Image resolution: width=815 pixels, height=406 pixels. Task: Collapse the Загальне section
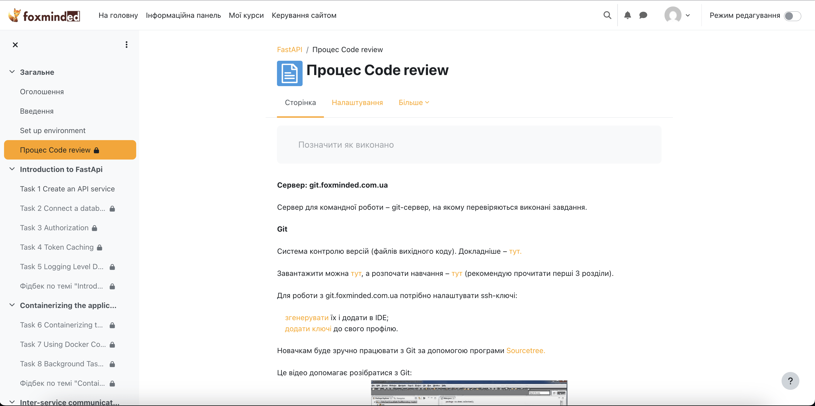pyautogui.click(x=12, y=72)
